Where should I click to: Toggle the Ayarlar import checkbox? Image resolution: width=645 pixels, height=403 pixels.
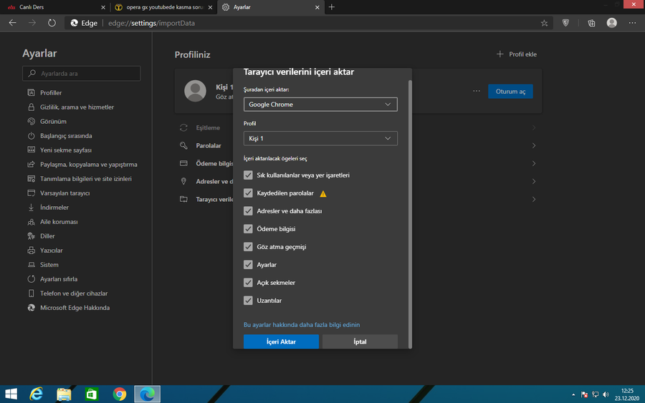248,265
